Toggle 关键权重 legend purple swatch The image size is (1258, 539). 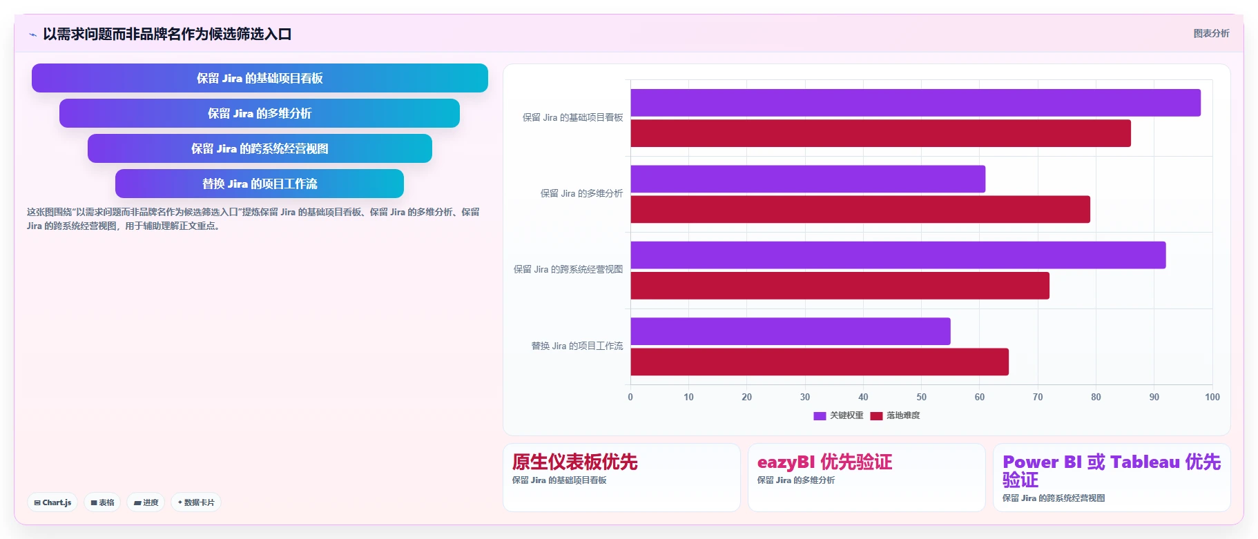pyautogui.click(x=820, y=415)
